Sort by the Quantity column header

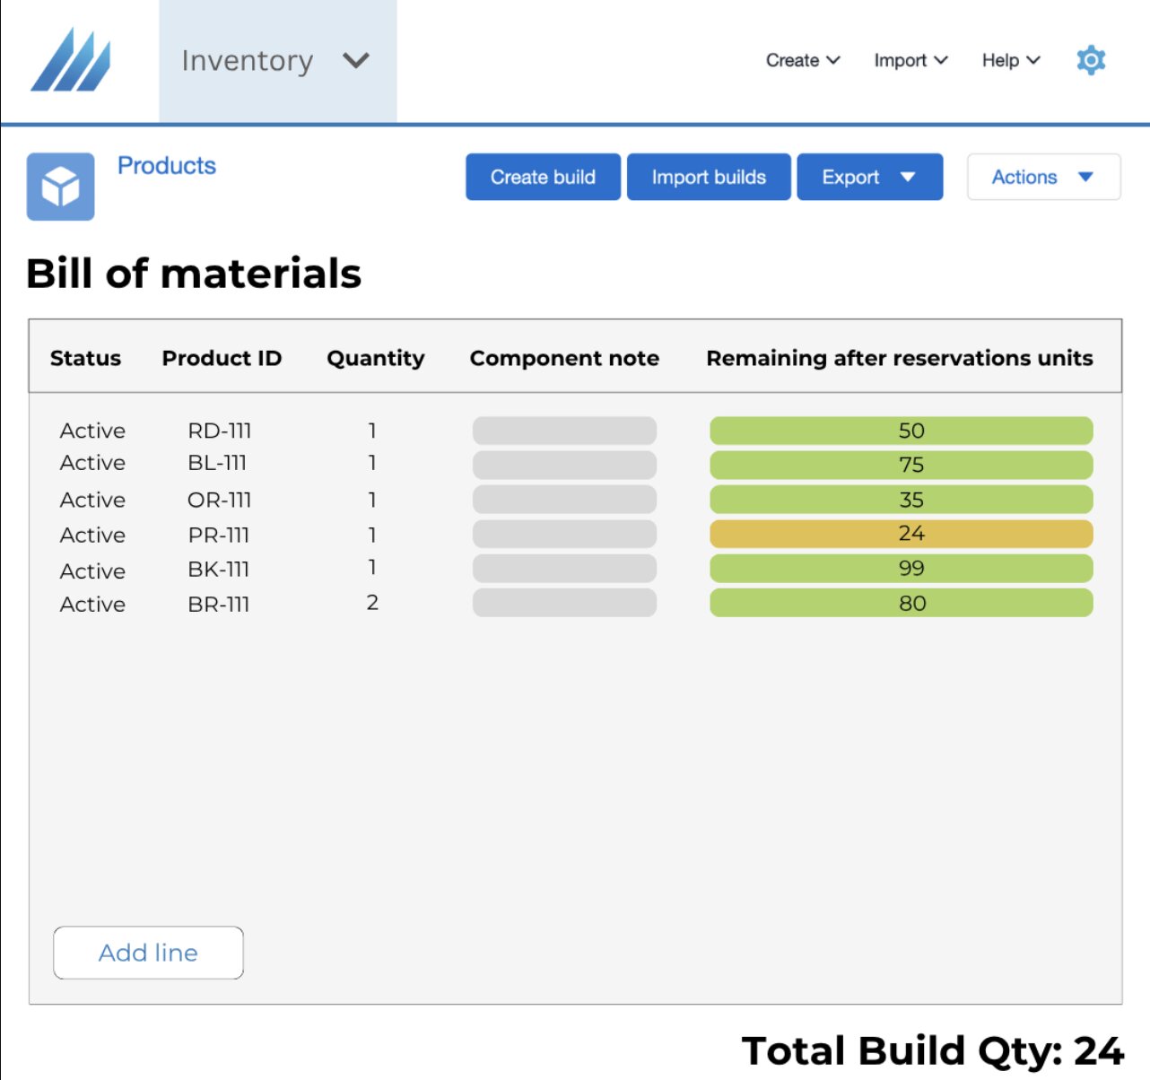coord(375,358)
